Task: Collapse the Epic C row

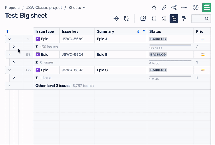Action: (x=9, y=70)
